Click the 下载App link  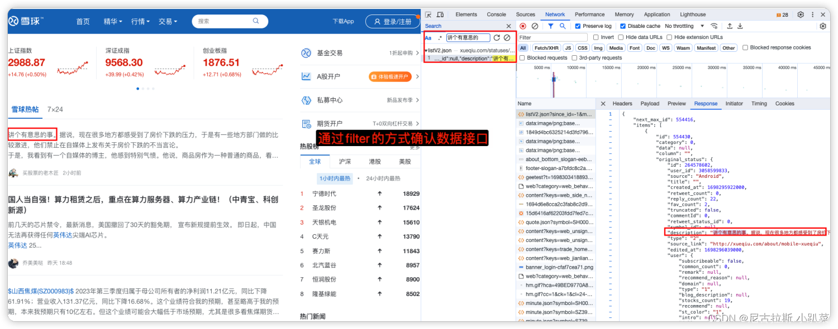coord(343,21)
